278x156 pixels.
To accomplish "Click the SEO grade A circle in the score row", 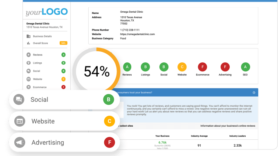I will click(x=245, y=67).
